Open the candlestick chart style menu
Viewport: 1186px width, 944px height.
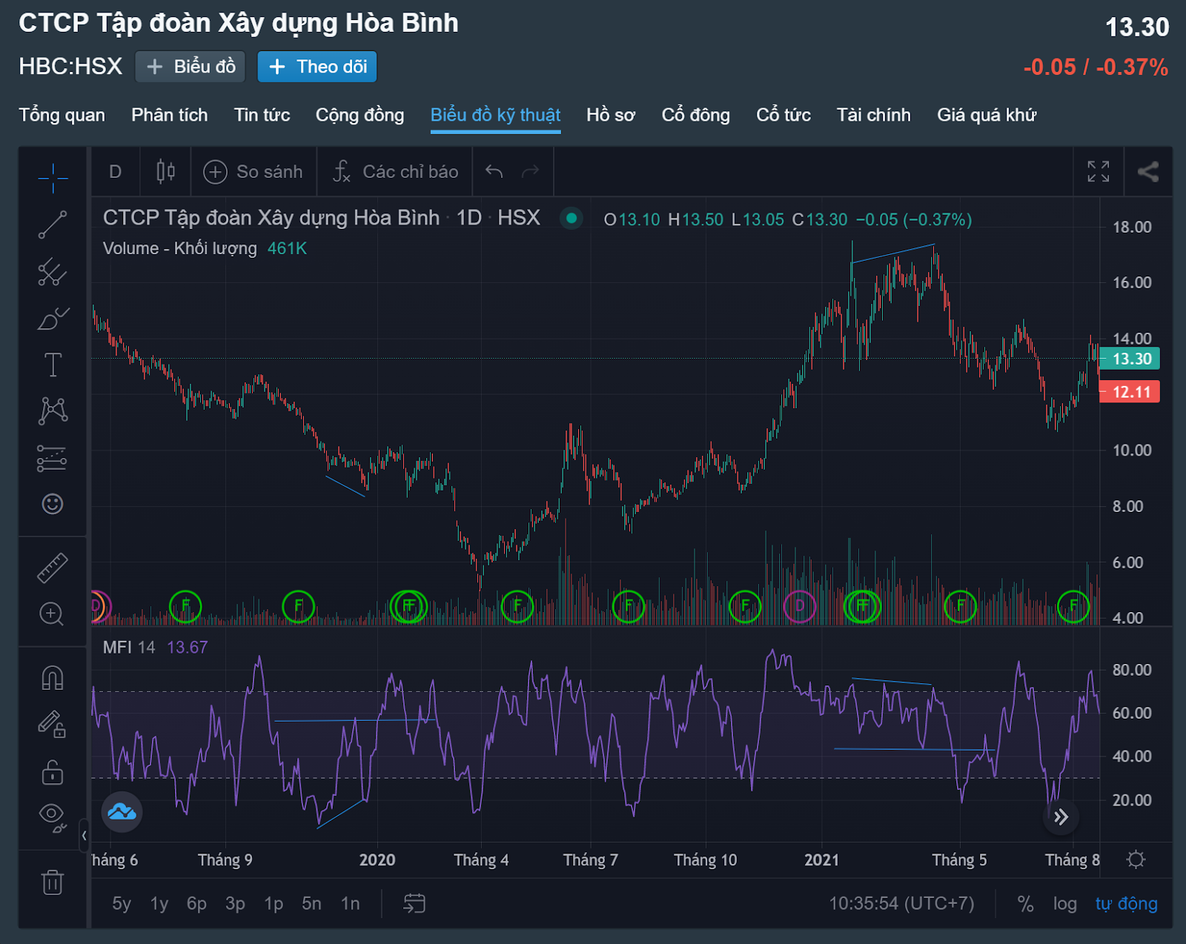(x=165, y=172)
